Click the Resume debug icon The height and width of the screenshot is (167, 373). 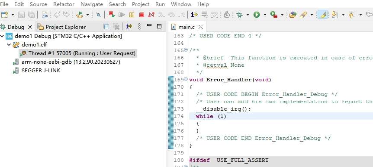(122, 15)
